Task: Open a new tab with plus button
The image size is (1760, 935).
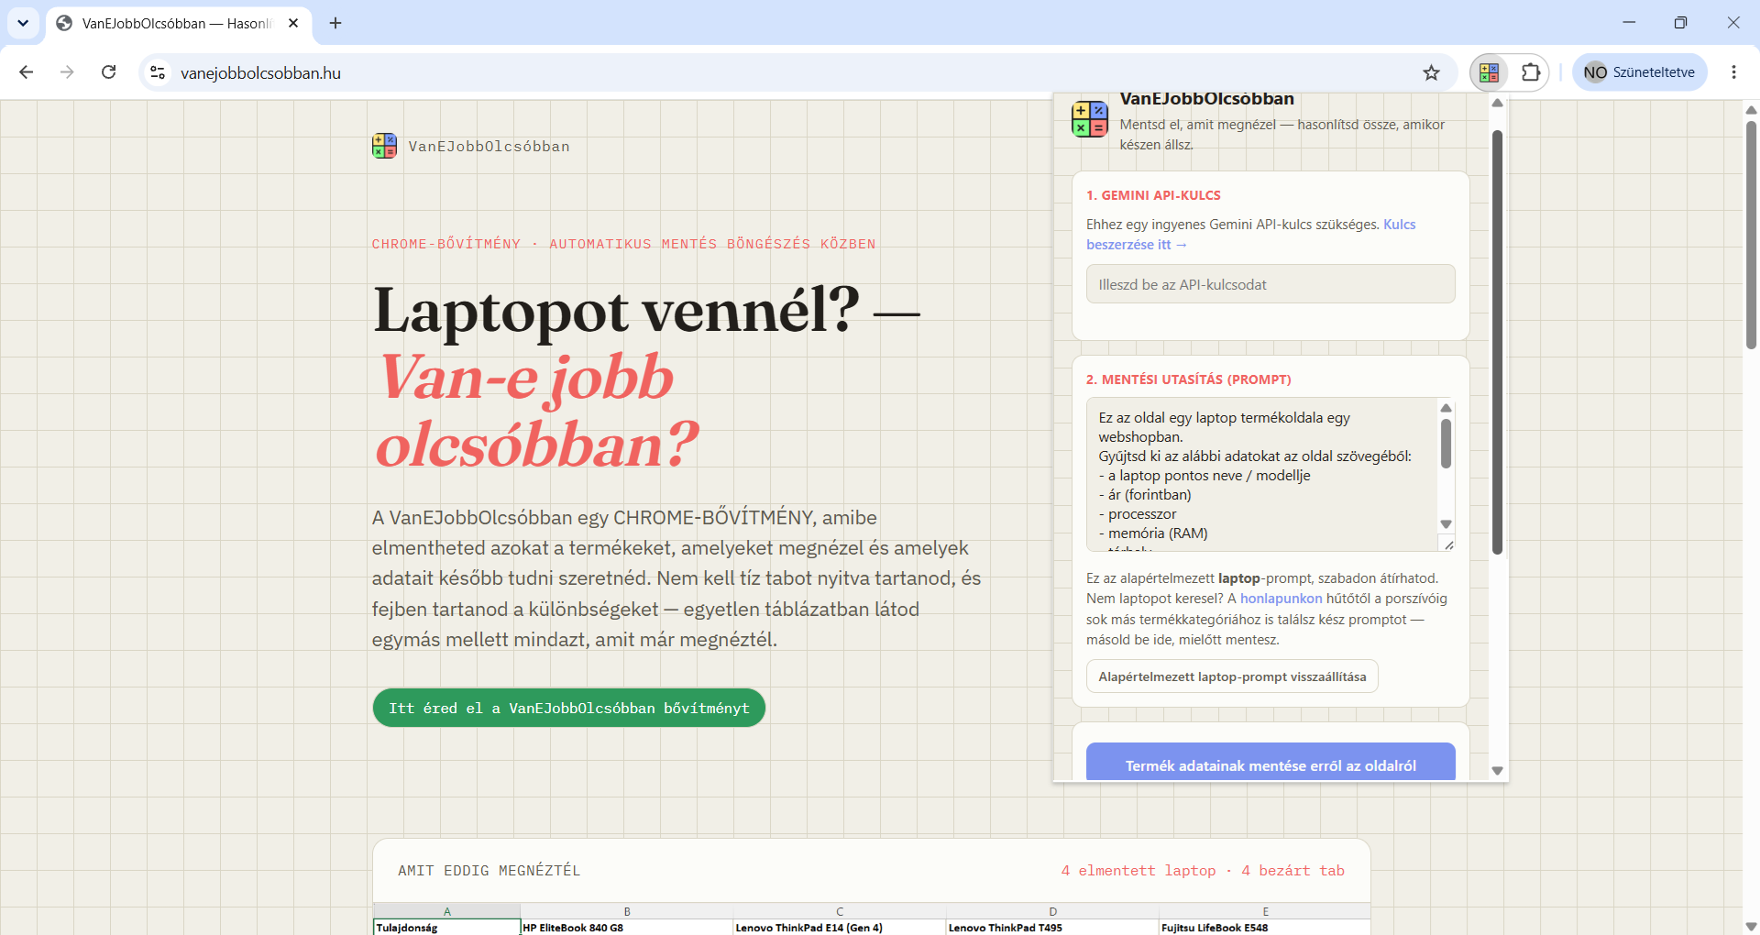Action: (335, 23)
